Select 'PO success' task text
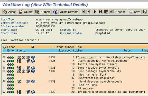 86,88
